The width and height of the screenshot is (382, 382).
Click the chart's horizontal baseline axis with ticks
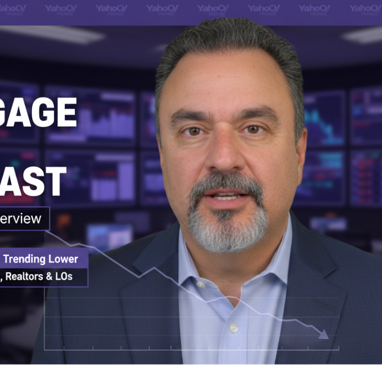[191, 349]
